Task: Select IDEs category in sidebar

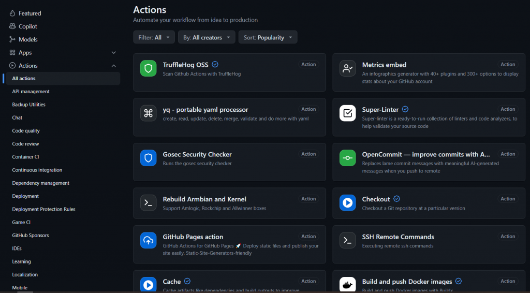Action: click(17, 248)
